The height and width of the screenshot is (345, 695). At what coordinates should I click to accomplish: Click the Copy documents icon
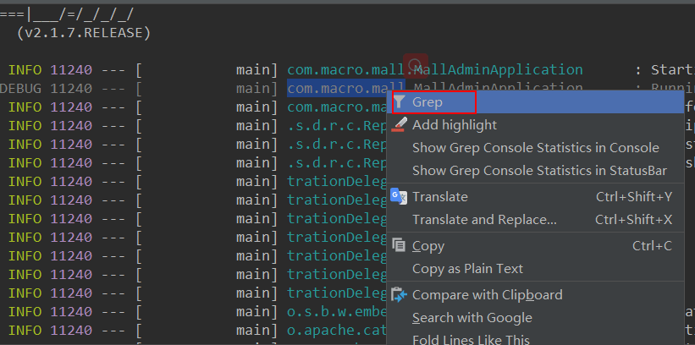pos(399,245)
